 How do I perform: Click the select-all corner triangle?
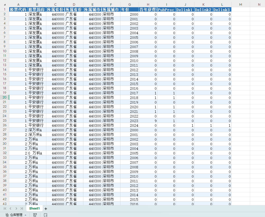coord(5,5)
